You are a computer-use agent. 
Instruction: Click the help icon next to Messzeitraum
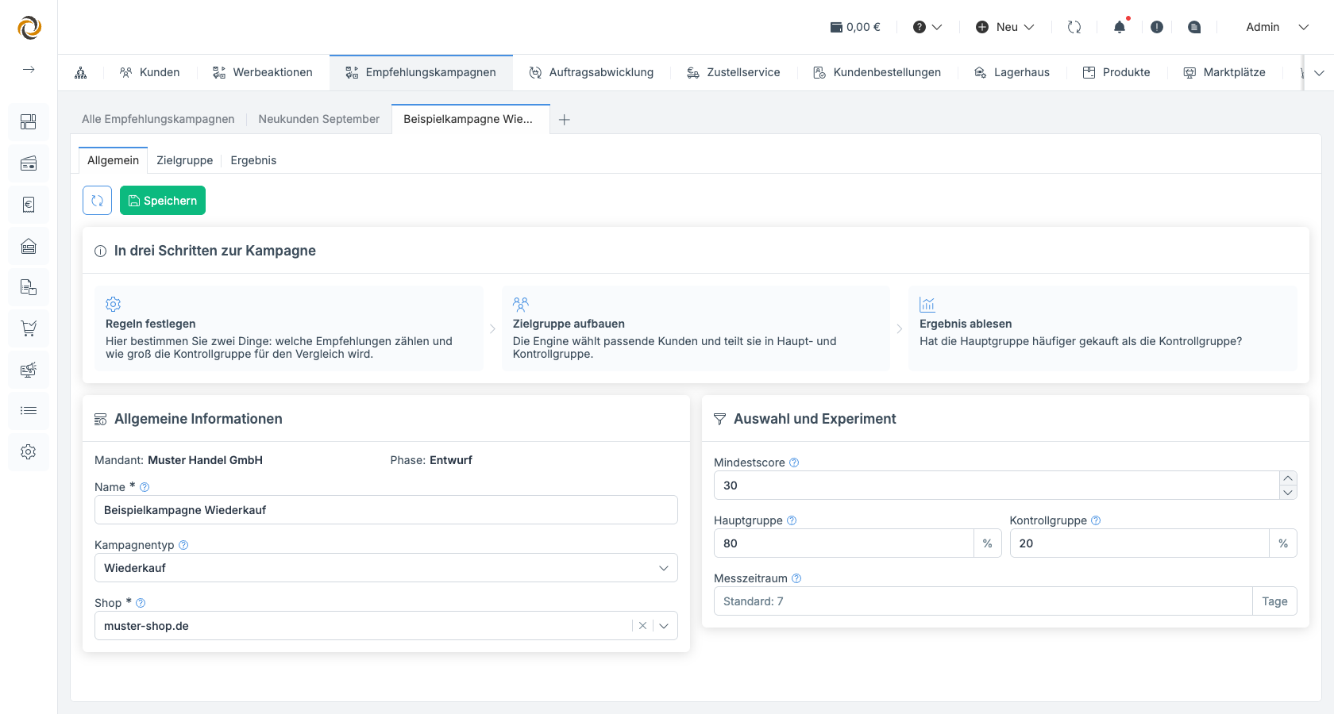click(796, 578)
